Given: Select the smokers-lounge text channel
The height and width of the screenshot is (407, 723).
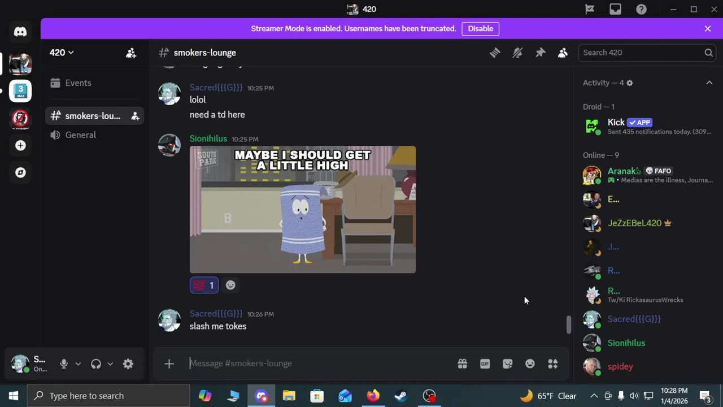Looking at the screenshot, I should pos(94,116).
